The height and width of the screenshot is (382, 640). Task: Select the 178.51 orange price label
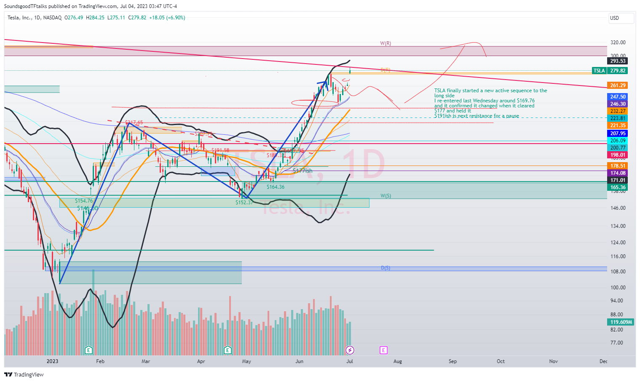point(618,166)
